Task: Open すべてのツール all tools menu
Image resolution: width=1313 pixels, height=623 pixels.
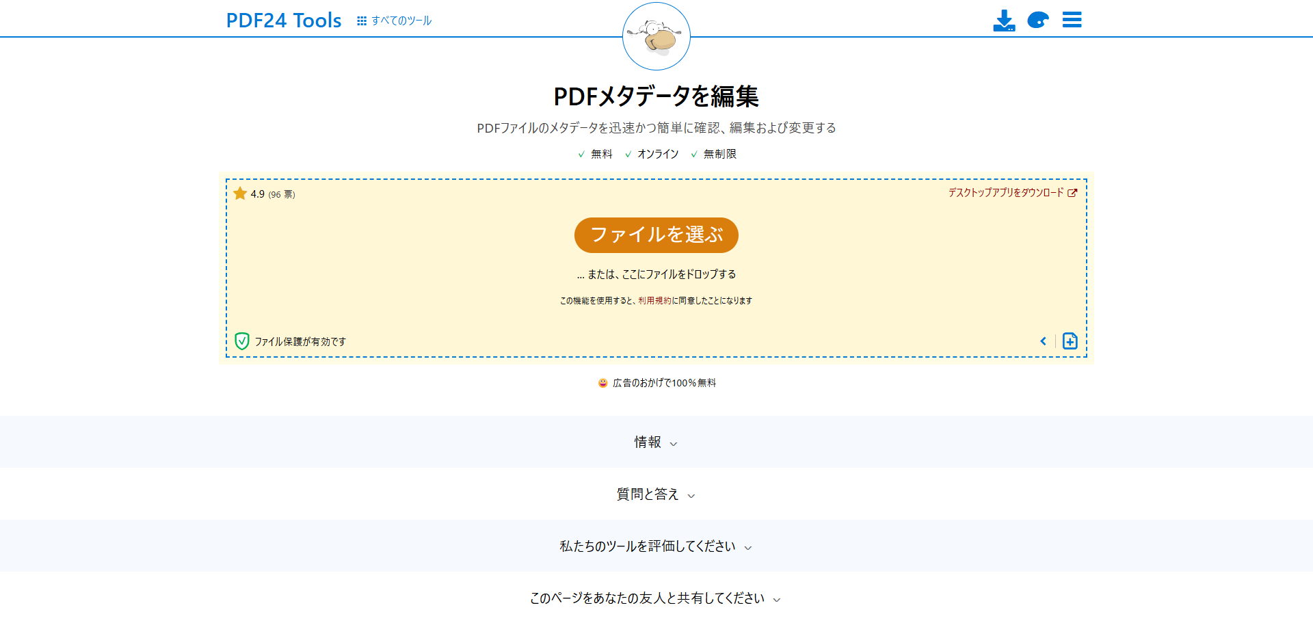Action: [395, 21]
